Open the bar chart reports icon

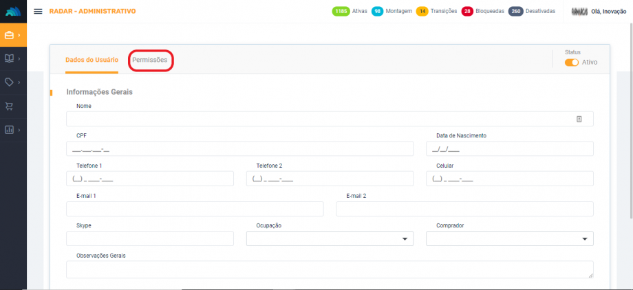click(x=10, y=129)
